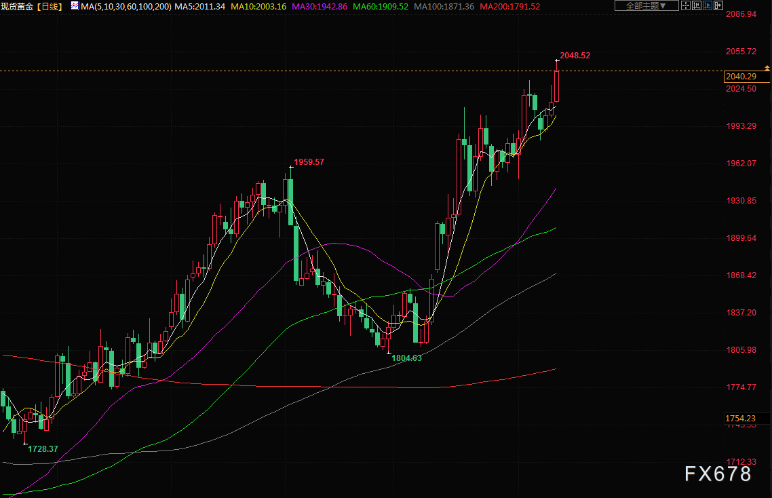Click the MA5:2011.34 value
The image size is (772, 498).
click(200, 6)
